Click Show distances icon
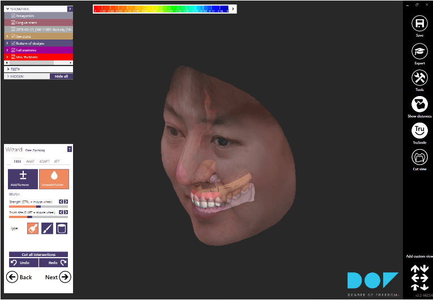The image size is (433, 300). pyautogui.click(x=419, y=105)
